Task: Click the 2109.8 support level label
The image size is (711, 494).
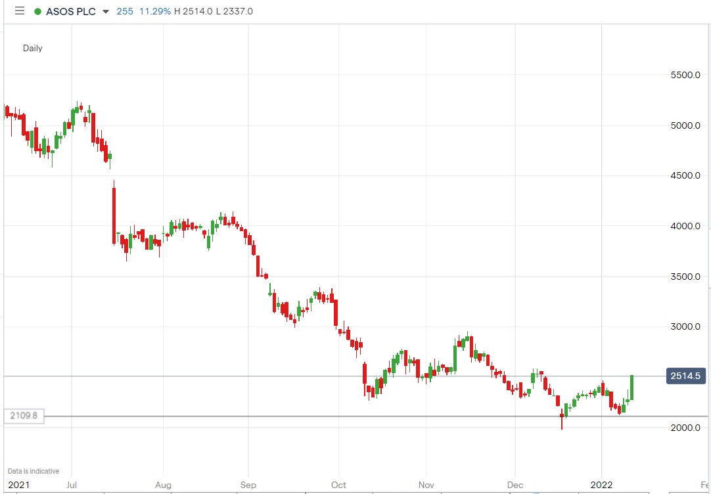Action: 24,416
